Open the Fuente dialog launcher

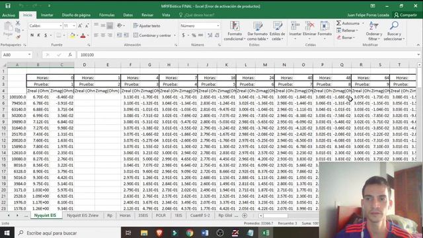pos(89,45)
